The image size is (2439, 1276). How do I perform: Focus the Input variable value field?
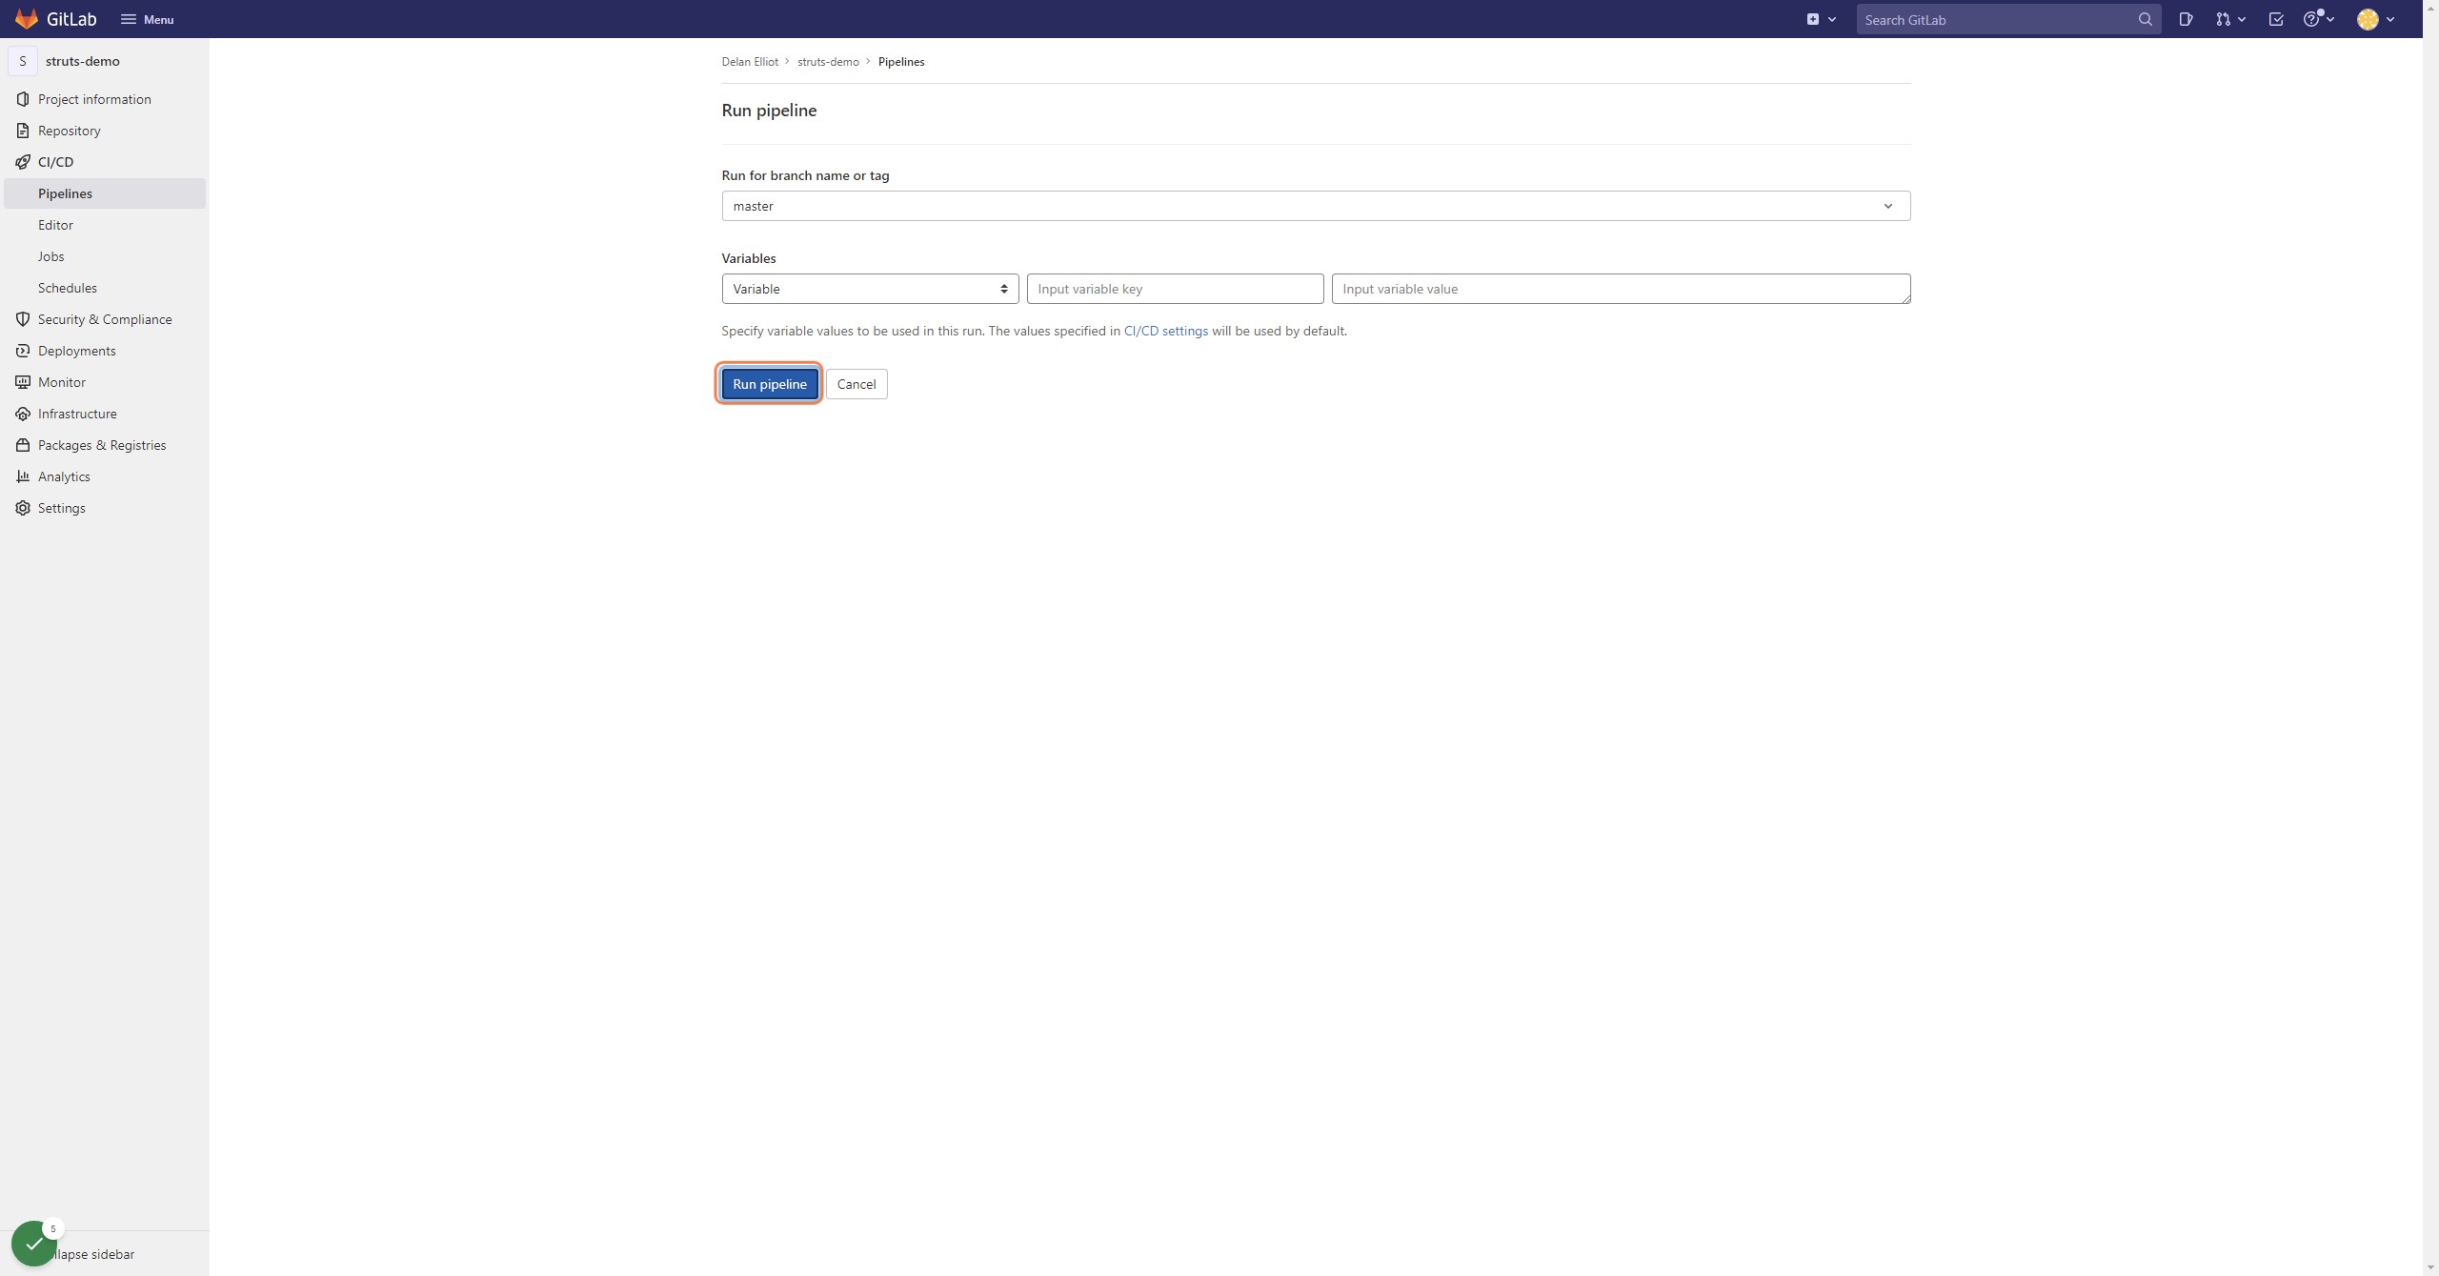[1621, 289]
